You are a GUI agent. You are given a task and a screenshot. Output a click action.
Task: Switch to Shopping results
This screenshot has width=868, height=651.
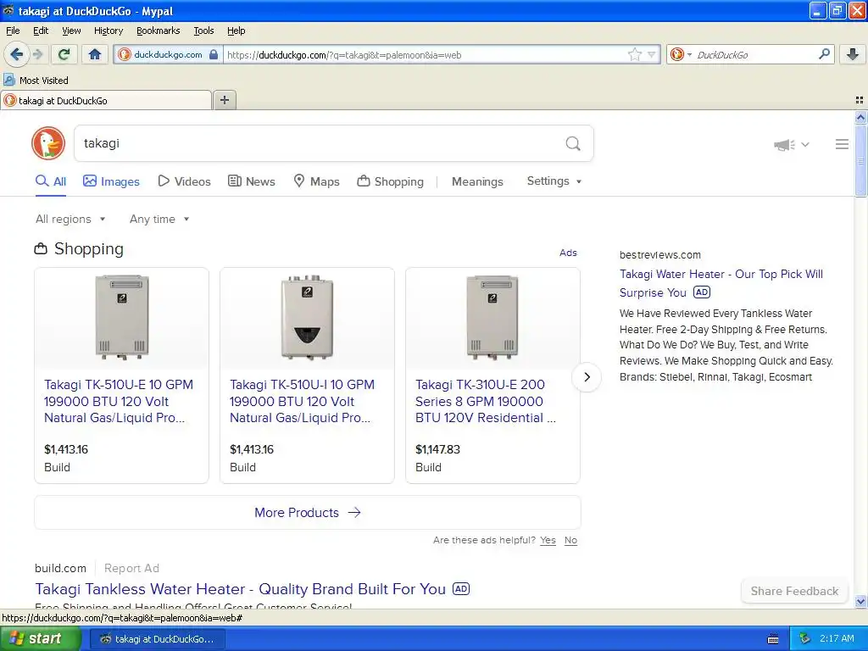[390, 181]
